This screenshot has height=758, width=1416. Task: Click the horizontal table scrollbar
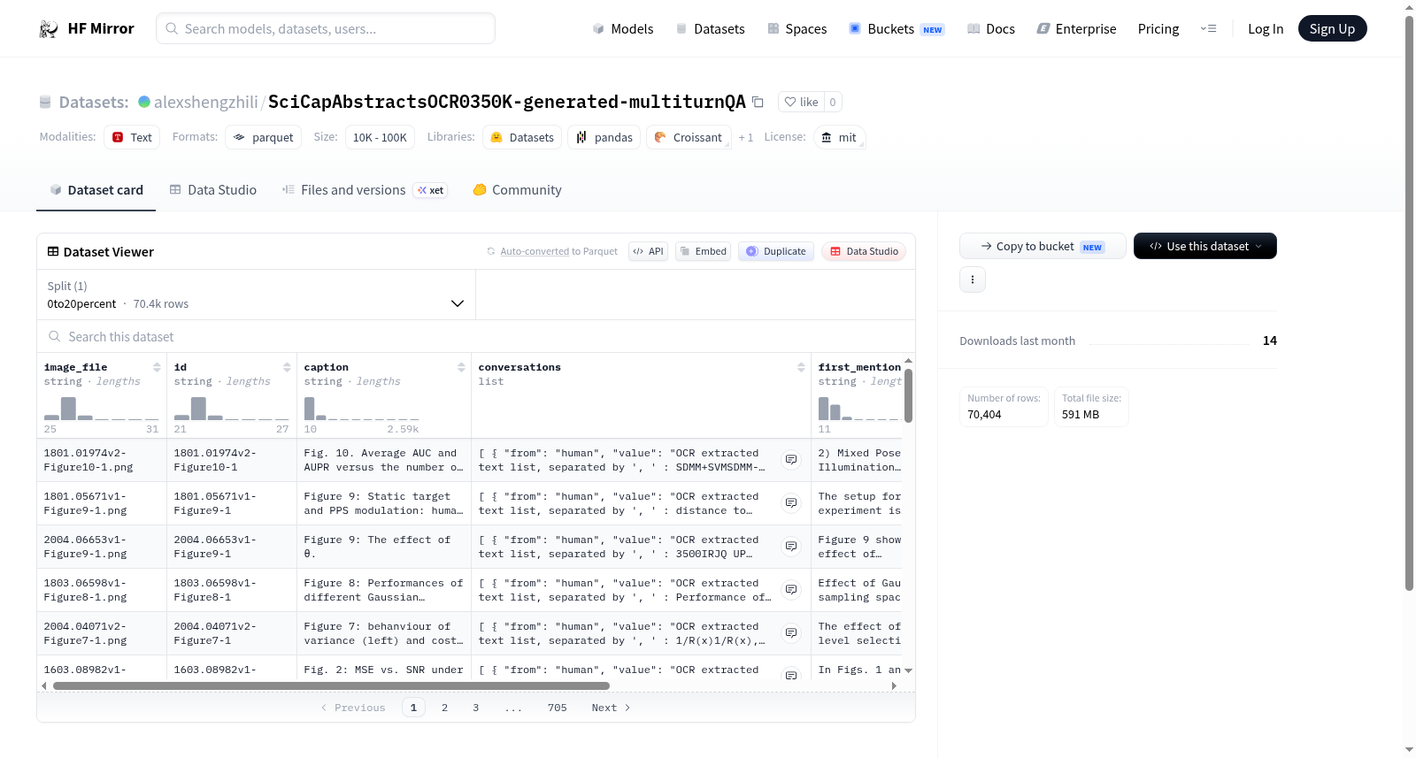[x=331, y=685]
